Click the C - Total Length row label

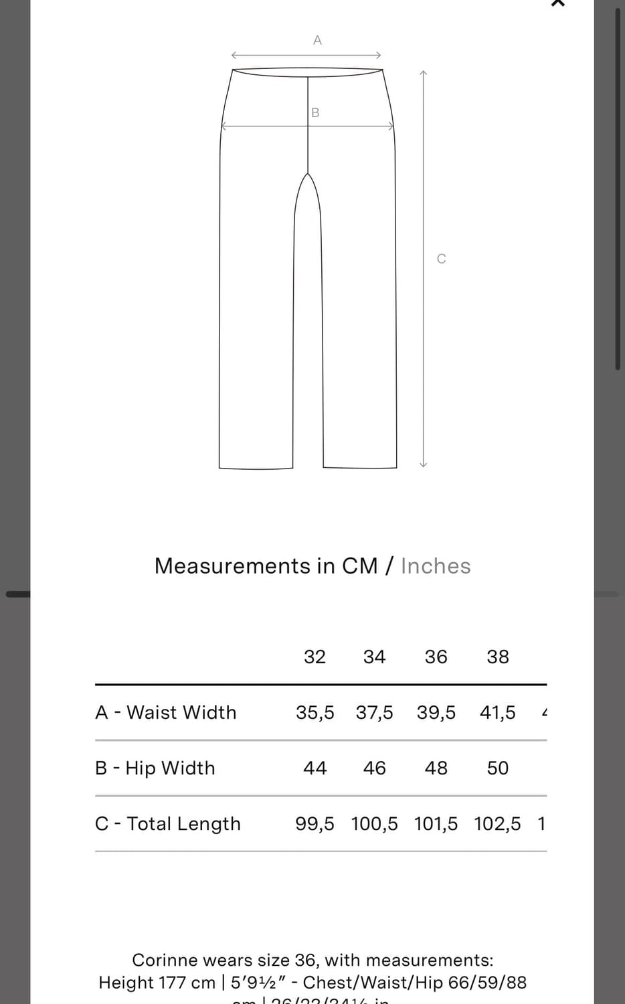168,823
